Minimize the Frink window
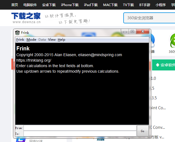 [125, 32]
